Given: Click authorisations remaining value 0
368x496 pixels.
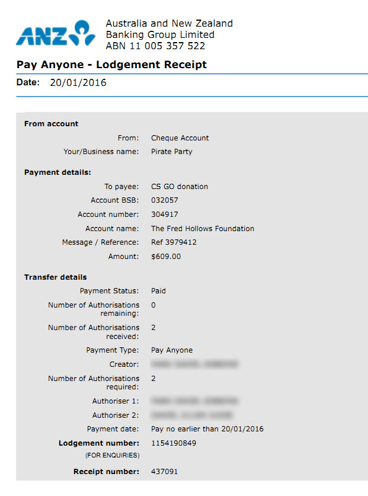Looking at the screenshot, I should click(x=153, y=305).
